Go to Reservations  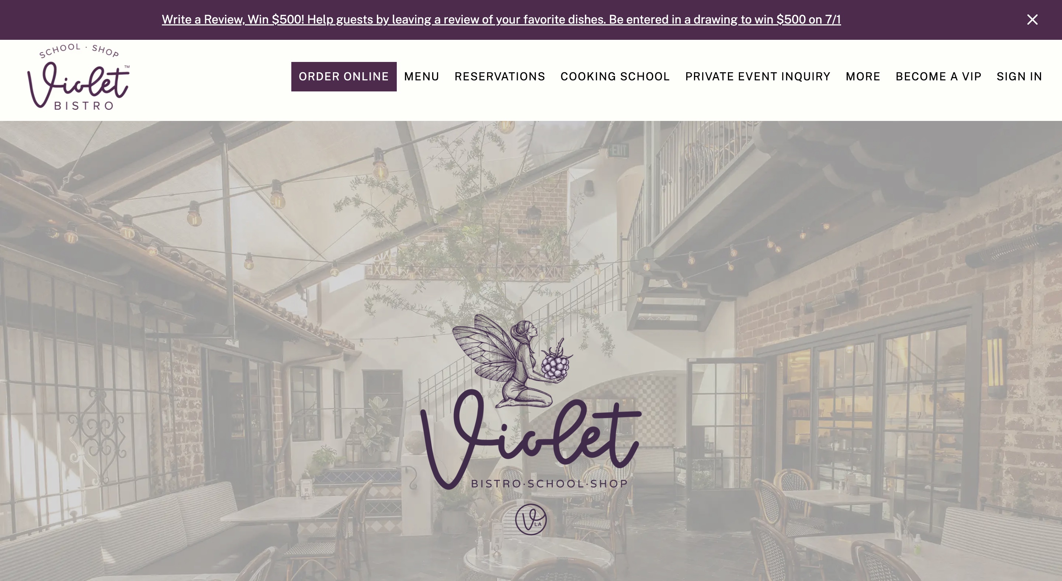(x=500, y=77)
